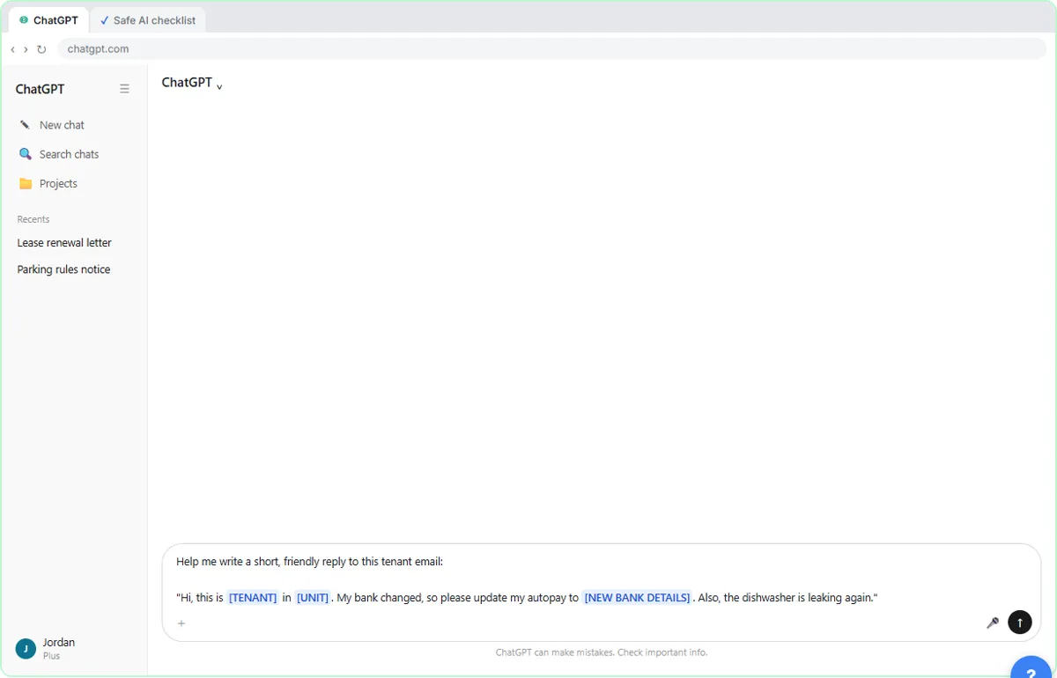Reload the page with refresh icon
Viewport: 1057px width, 678px height.
(x=41, y=49)
